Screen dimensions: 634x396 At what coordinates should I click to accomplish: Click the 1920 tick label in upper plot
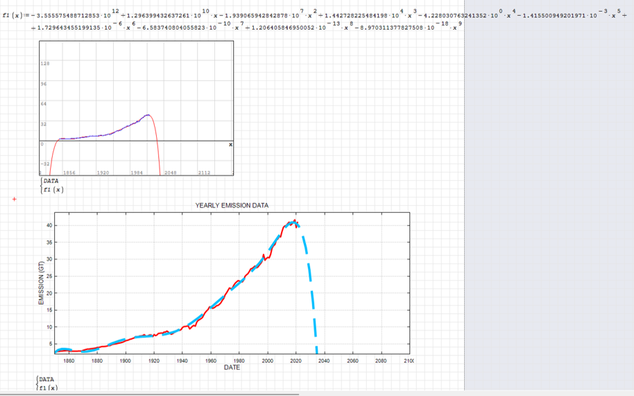click(x=103, y=172)
